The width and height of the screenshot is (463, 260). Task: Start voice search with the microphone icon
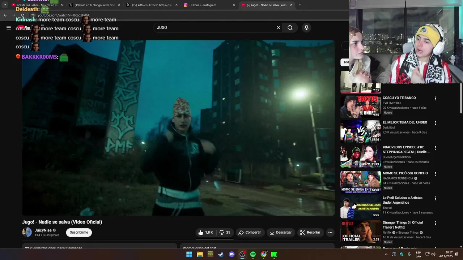(x=306, y=28)
